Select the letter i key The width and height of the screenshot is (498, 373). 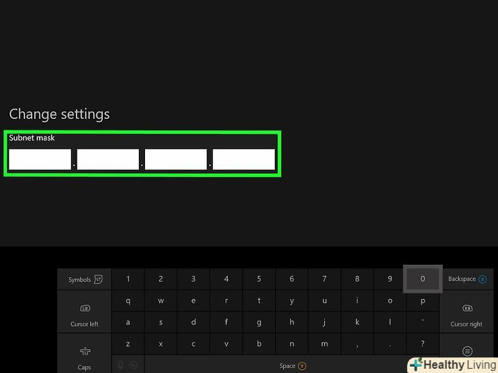(x=357, y=301)
